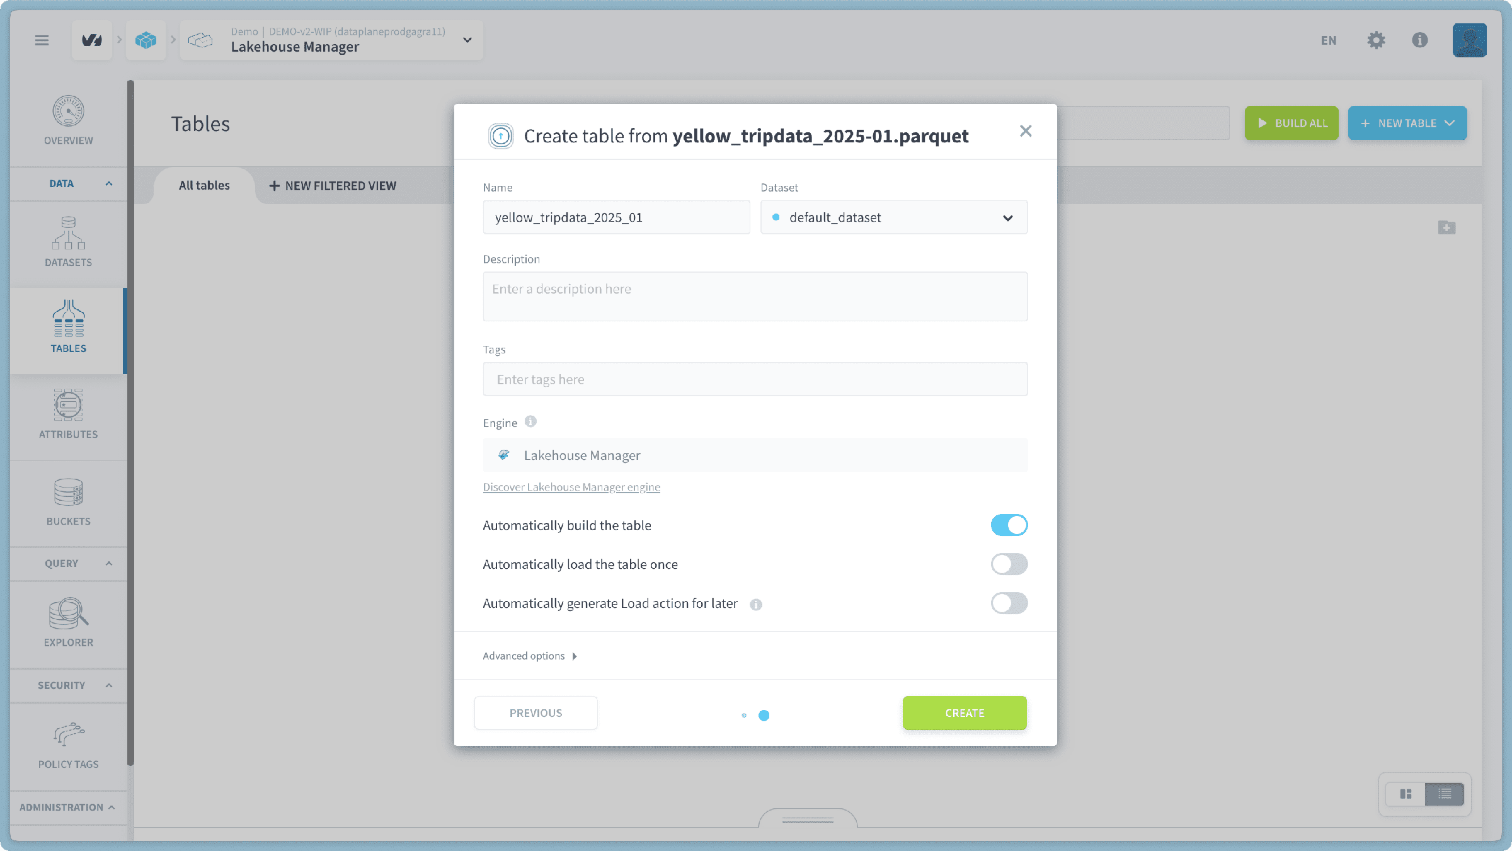Click BUILD ALL button
This screenshot has height=851, width=1512.
click(x=1291, y=123)
